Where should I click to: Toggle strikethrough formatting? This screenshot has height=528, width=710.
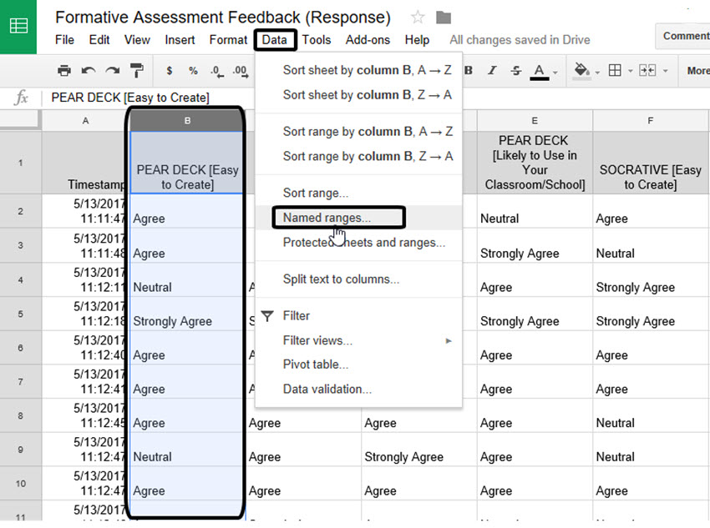pos(515,71)
